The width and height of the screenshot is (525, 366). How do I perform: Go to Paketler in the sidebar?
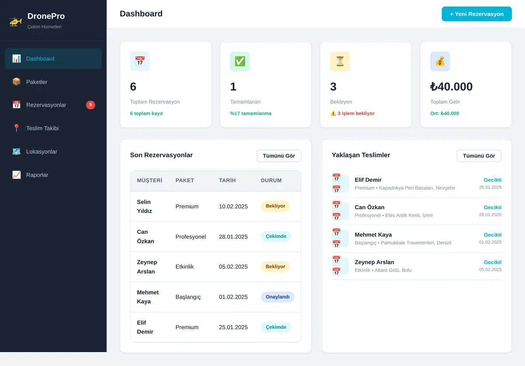coord(53,82)
